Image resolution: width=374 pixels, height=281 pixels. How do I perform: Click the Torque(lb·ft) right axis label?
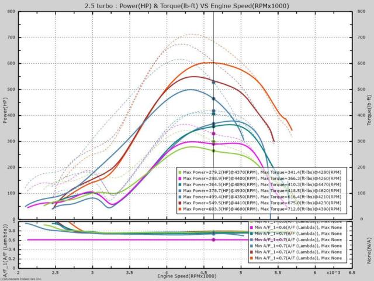pyautogui.click(x=368, y=114)
